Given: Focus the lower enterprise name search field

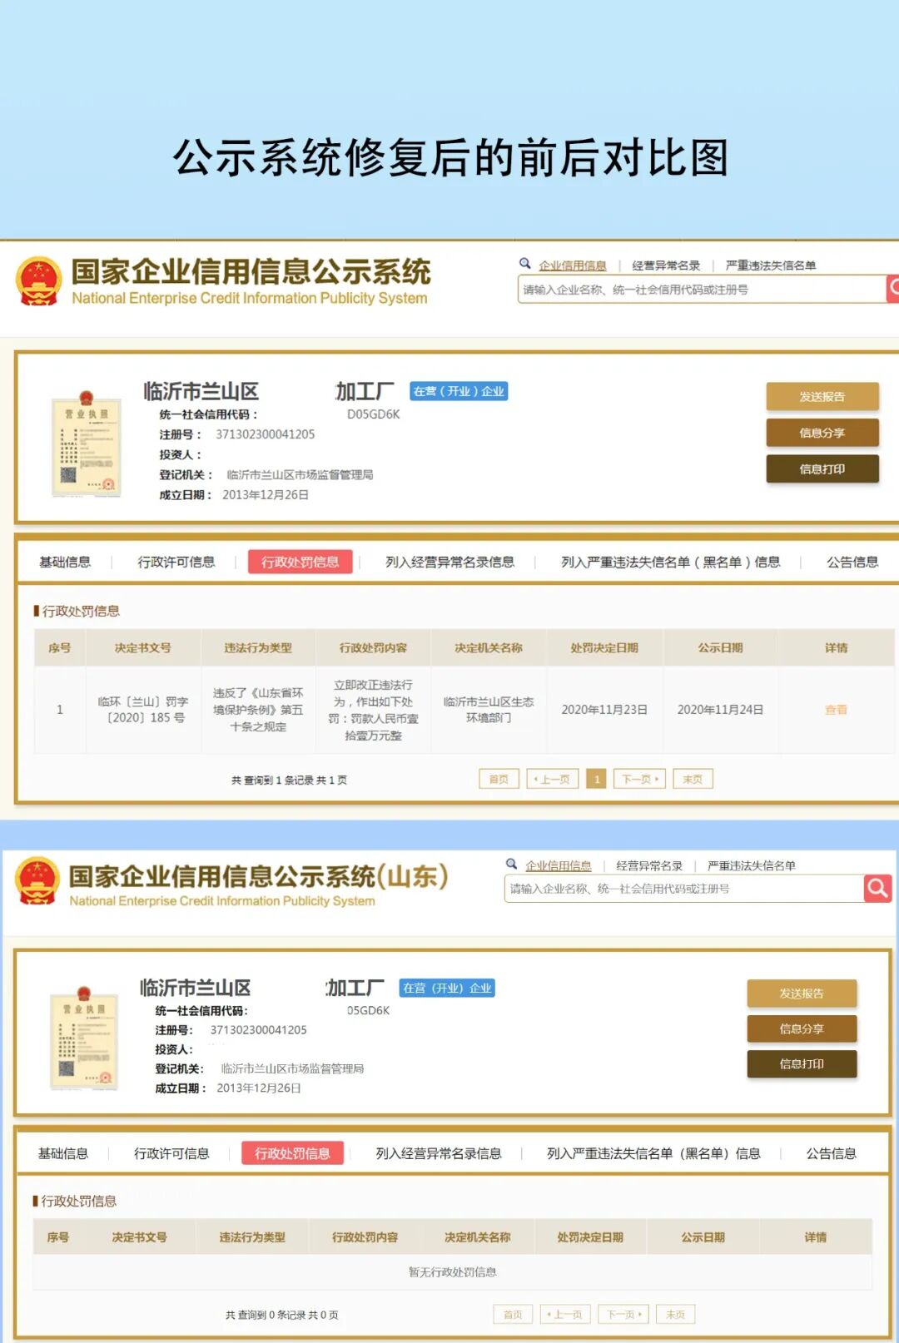Looking at the screenshot, I should (x=684, y=889).
